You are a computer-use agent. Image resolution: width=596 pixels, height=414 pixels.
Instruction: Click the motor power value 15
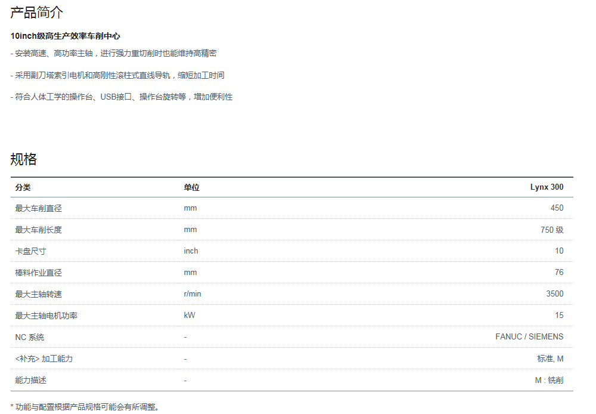click(x=559, y=315)
